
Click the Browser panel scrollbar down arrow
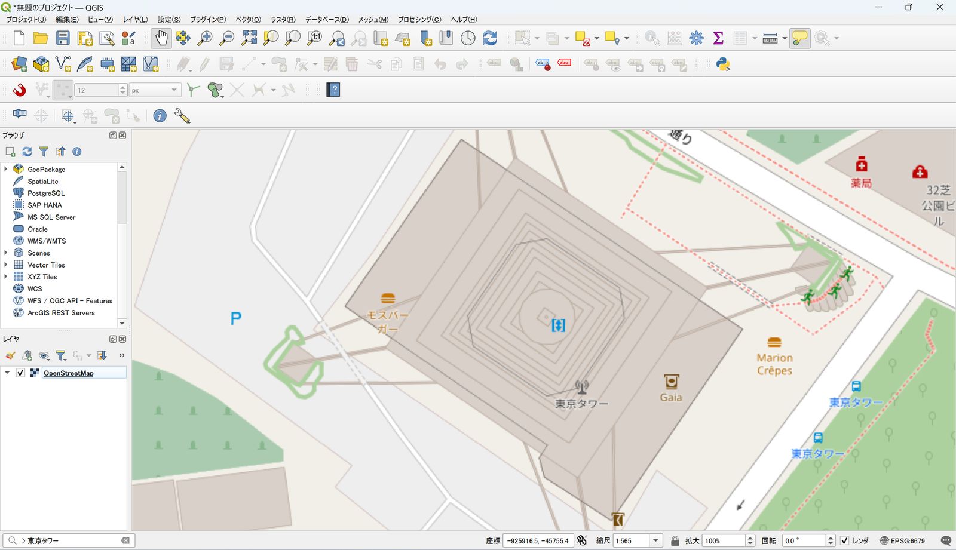pyautogui.click(x=122, y=323)
